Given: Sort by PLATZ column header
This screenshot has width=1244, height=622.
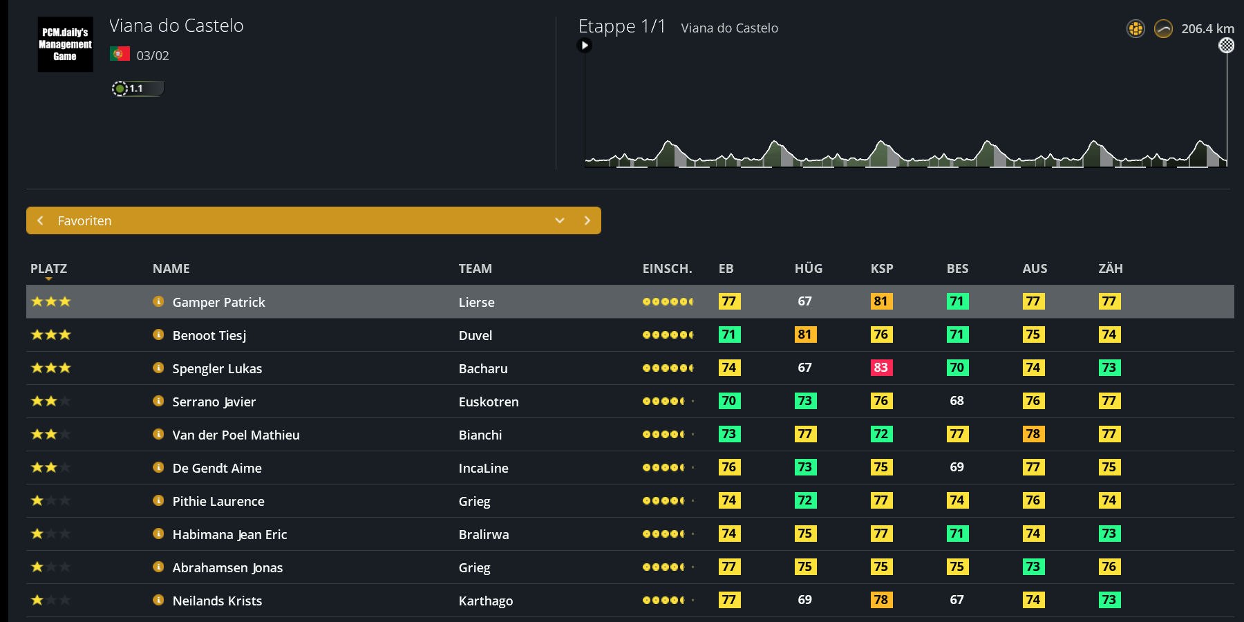Looking at the screenshot, I should pyautogui.click(x=48, y=269).
